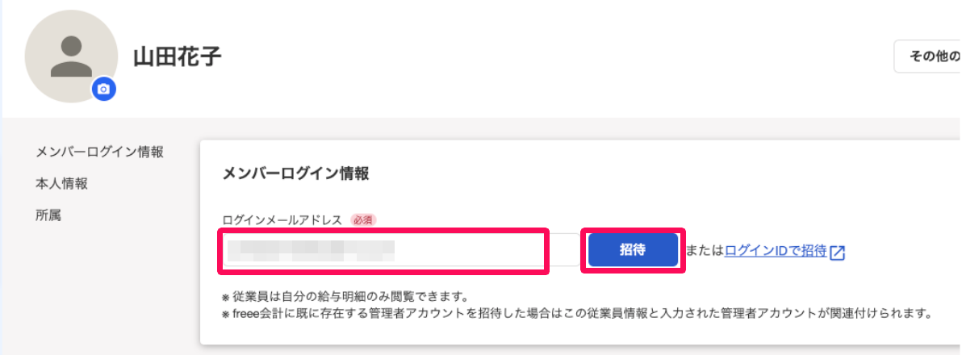The height and width of the screenshot is (355, 962).
Task: Follow the ログインIDで招待 link
Action: click(776, 251)
